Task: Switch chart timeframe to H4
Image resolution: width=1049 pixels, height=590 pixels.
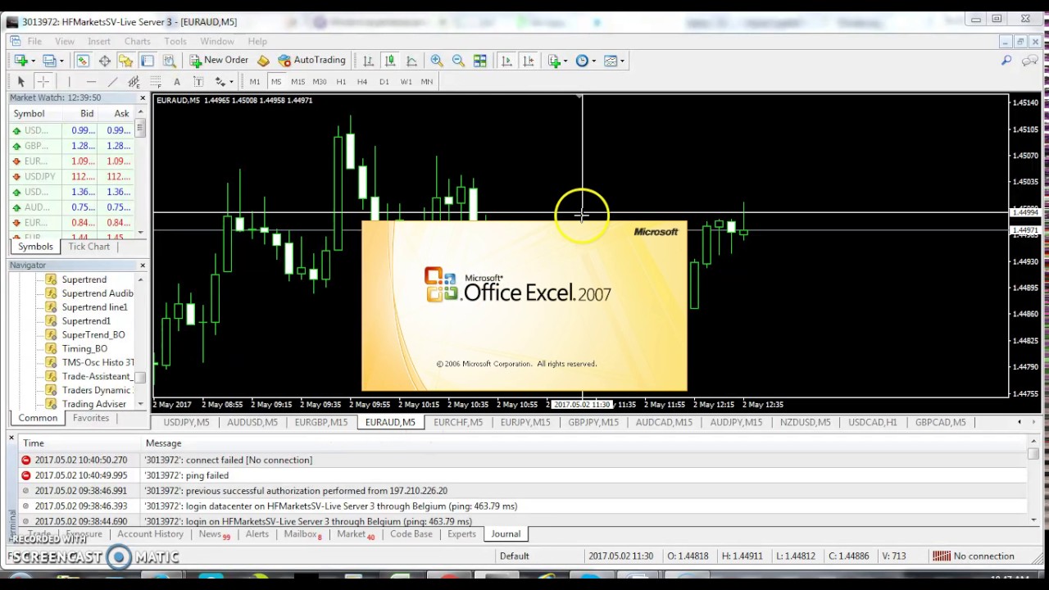Action: (x=362, y=82)
